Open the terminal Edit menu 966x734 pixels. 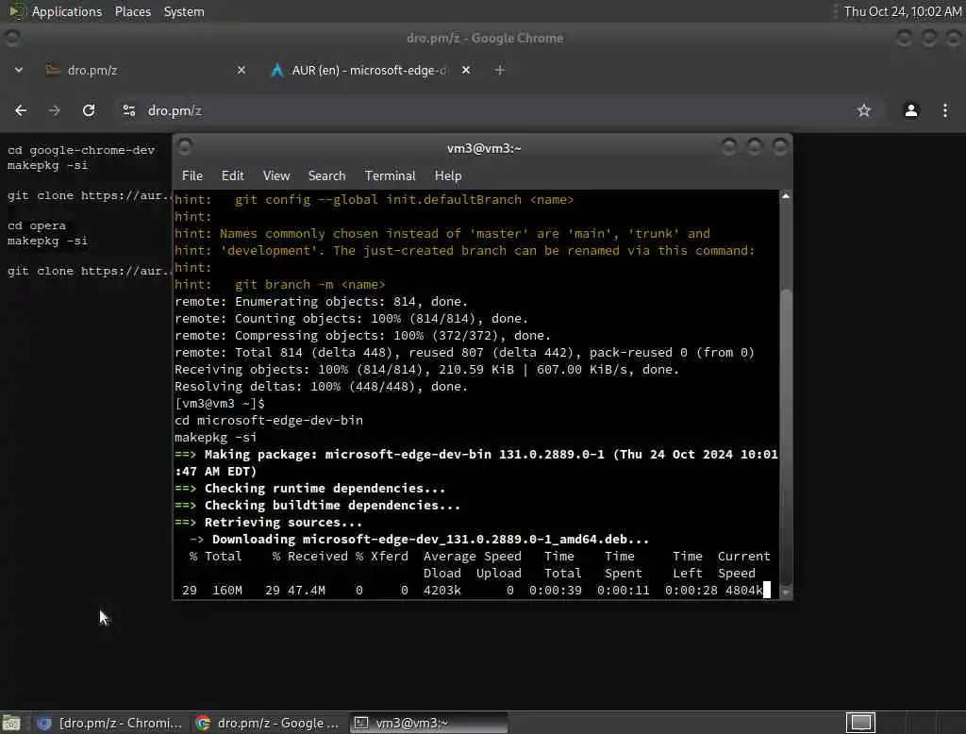[x=232, y=175]
